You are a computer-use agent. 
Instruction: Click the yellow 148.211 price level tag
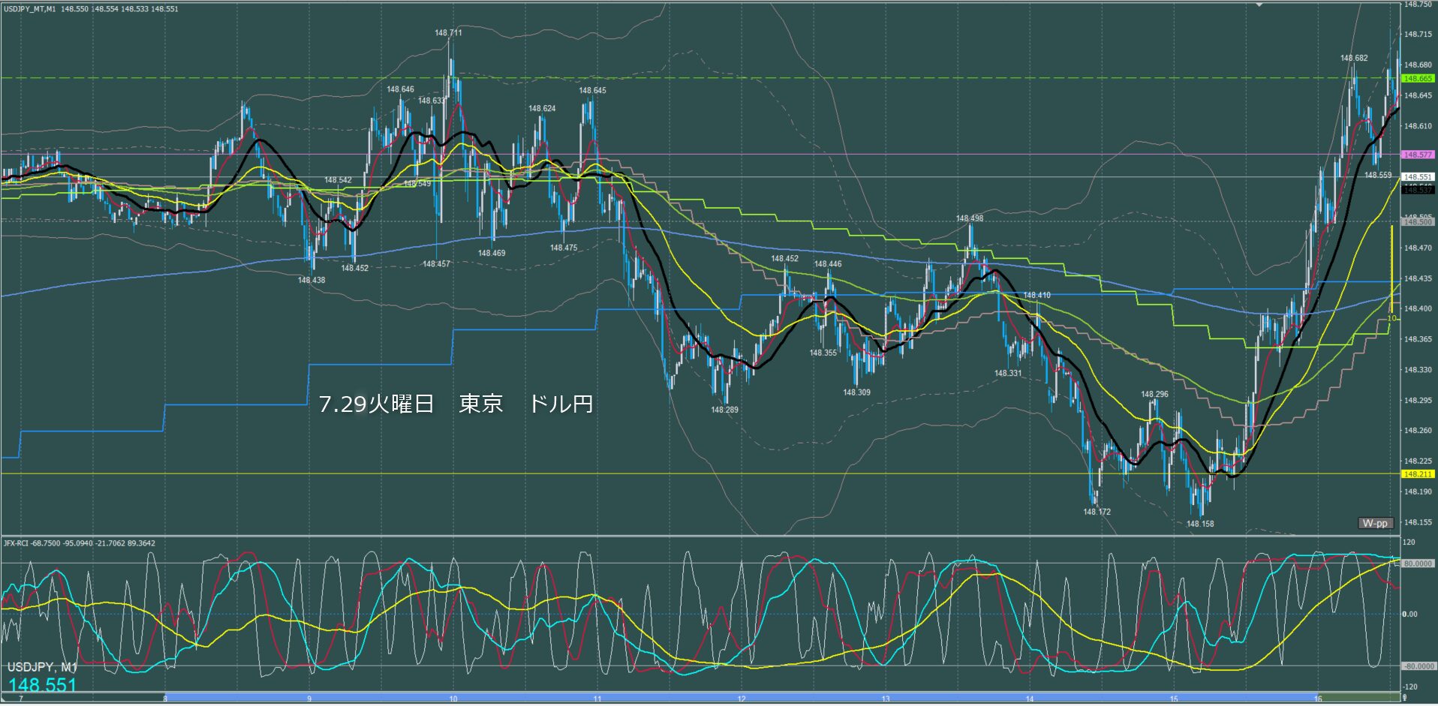[x=1418, y=474]
